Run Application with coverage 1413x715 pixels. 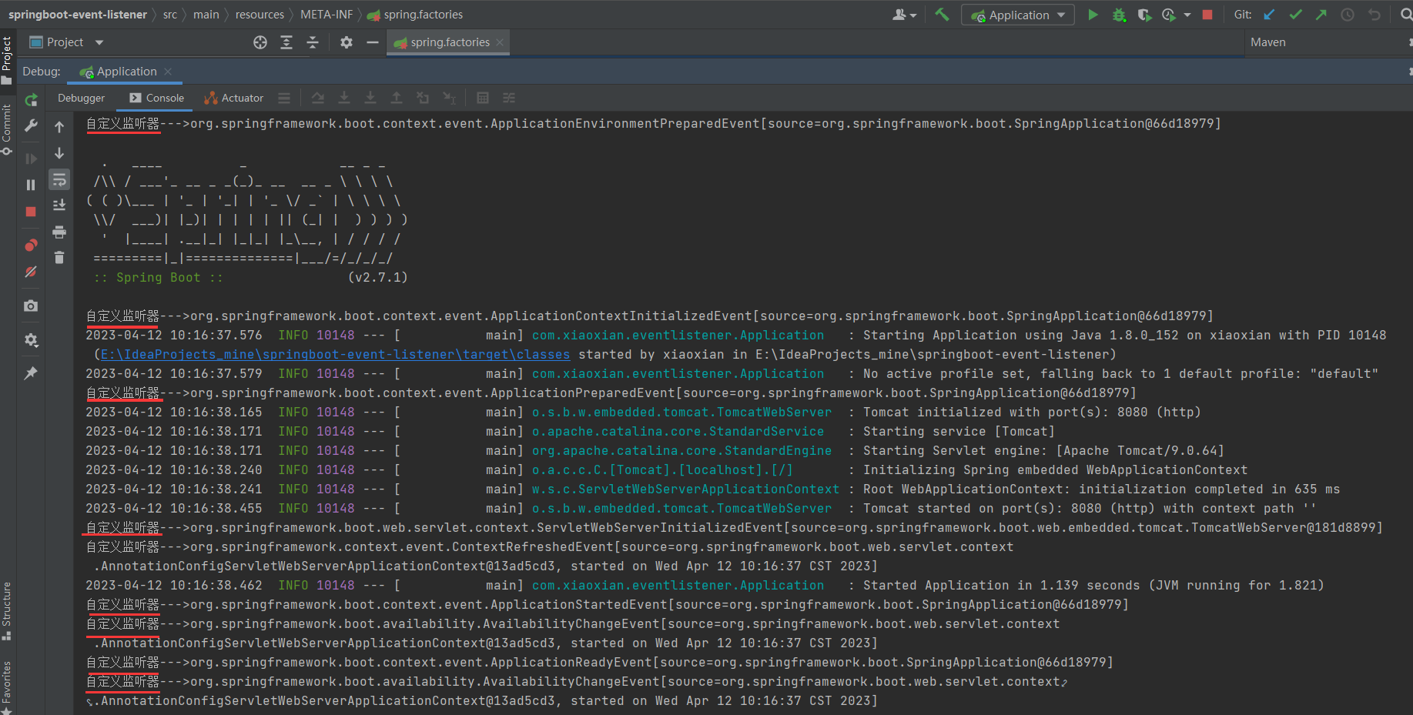pos(1144,15)
